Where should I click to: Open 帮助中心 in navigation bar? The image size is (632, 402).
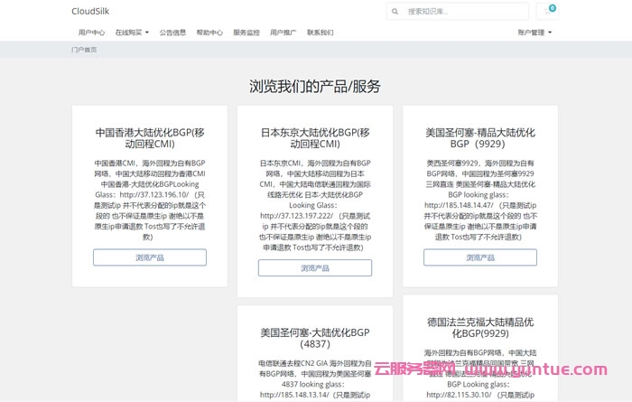[209, 33]
